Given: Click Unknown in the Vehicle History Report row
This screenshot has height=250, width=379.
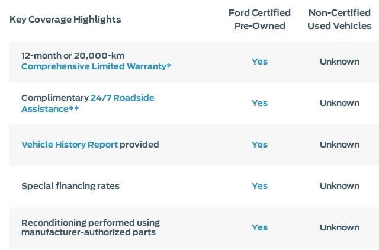Looking at the screenshot, I should 339,145.
